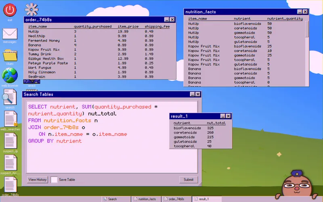This screenshot has height=202, width=323.
Task: Switch to Search taskbar tab
Action: coord(116,199)
